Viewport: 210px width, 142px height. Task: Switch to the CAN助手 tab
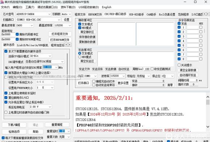[151, 14]
